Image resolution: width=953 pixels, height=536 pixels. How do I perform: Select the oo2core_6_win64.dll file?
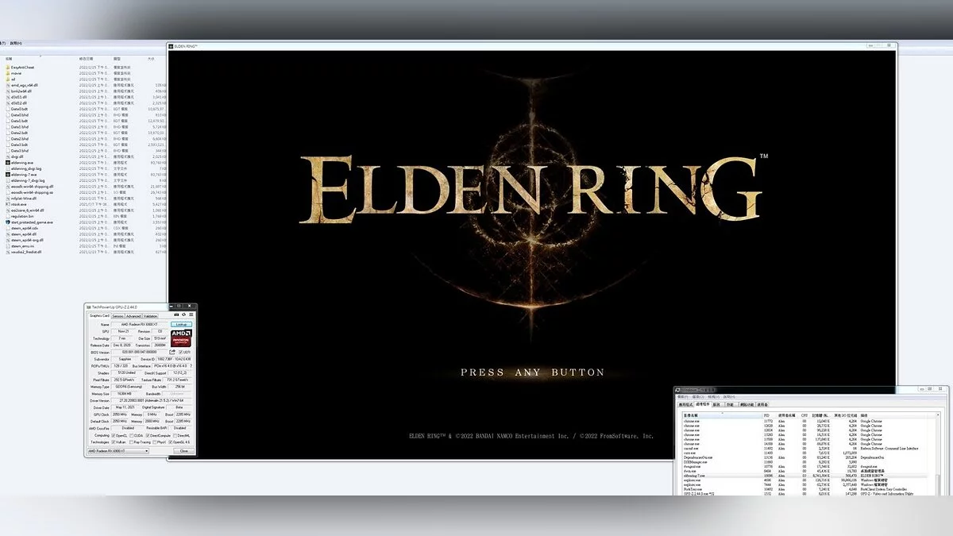click(25, 210)
